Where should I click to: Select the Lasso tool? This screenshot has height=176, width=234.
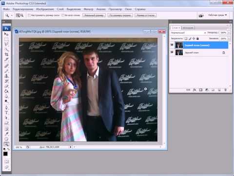pos(6,44)
